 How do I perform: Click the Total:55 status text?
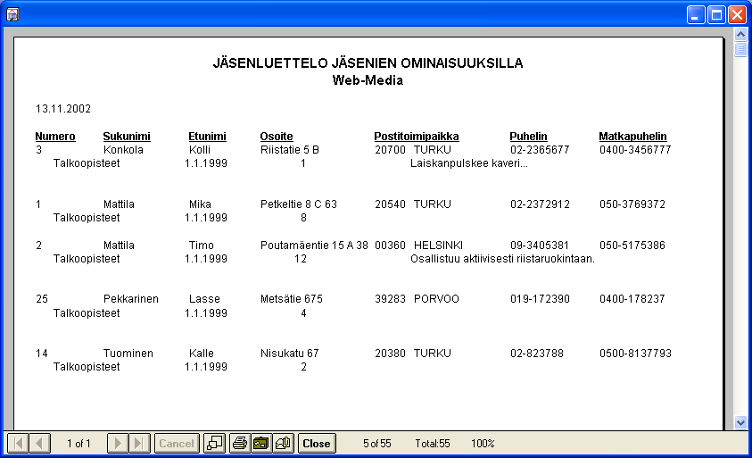pyautogui.click(x=433, y=443)
